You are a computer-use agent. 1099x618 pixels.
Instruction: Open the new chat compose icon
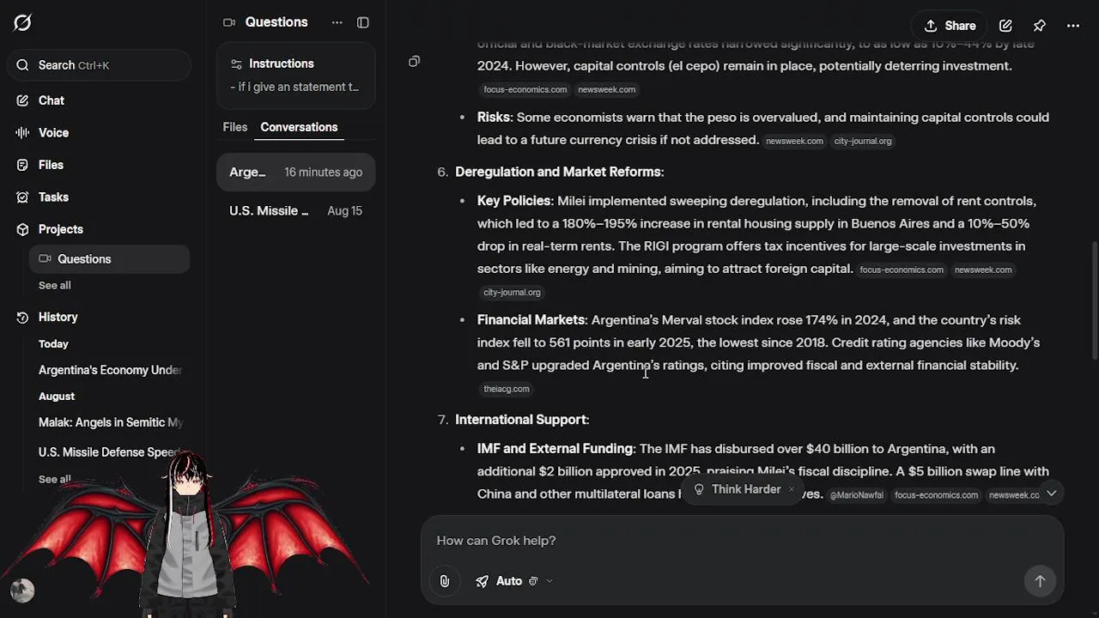[1005, 26]
